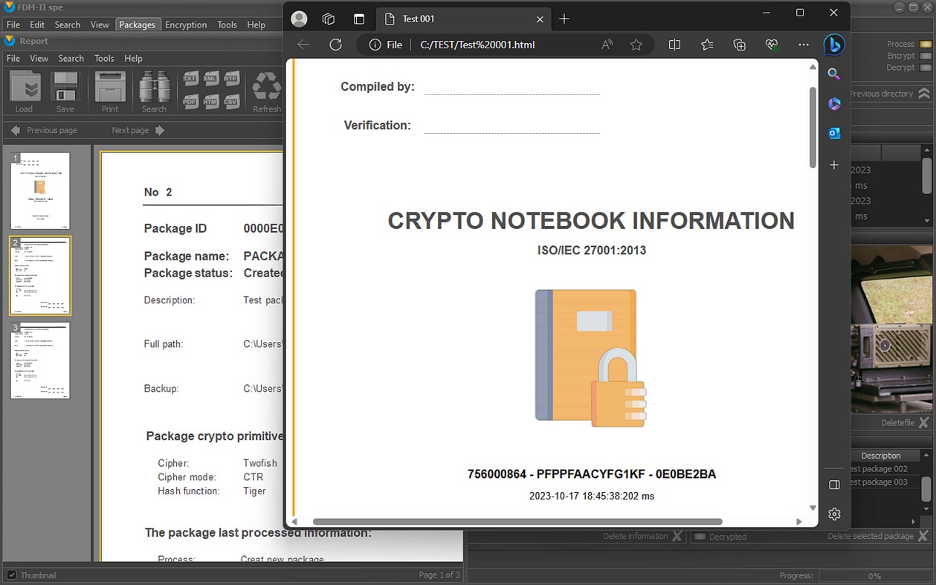936x585 pixels.
Task: Open Split screen icon in Edge
Action: tap(674, 45)
